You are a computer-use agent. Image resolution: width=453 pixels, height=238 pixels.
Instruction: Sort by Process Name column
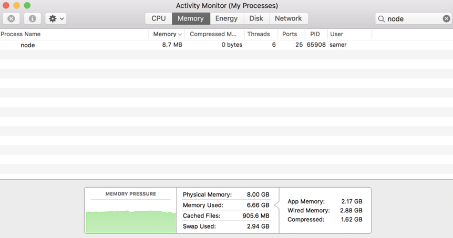tap(74, 34)
